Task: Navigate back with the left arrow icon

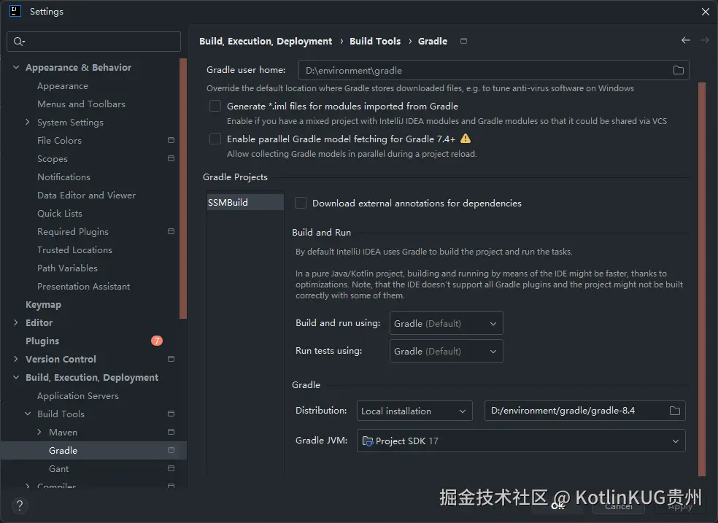Action: pyautogui.click(x=685, y=40)
